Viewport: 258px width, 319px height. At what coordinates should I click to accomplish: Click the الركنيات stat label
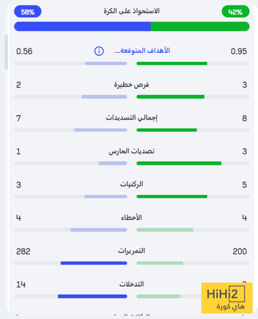(132, 184)
